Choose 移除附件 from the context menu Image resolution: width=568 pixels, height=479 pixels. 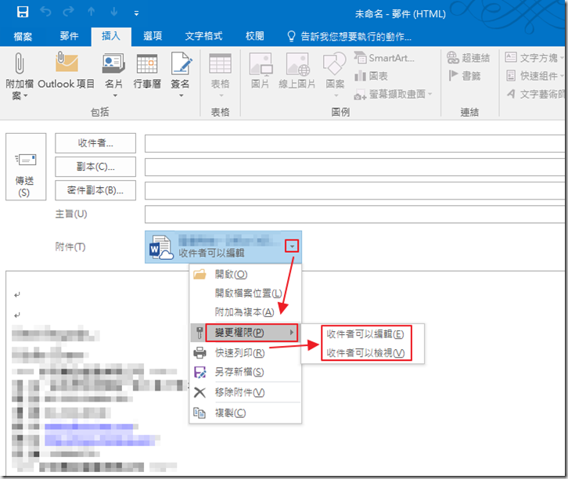[x=239, y=392]
